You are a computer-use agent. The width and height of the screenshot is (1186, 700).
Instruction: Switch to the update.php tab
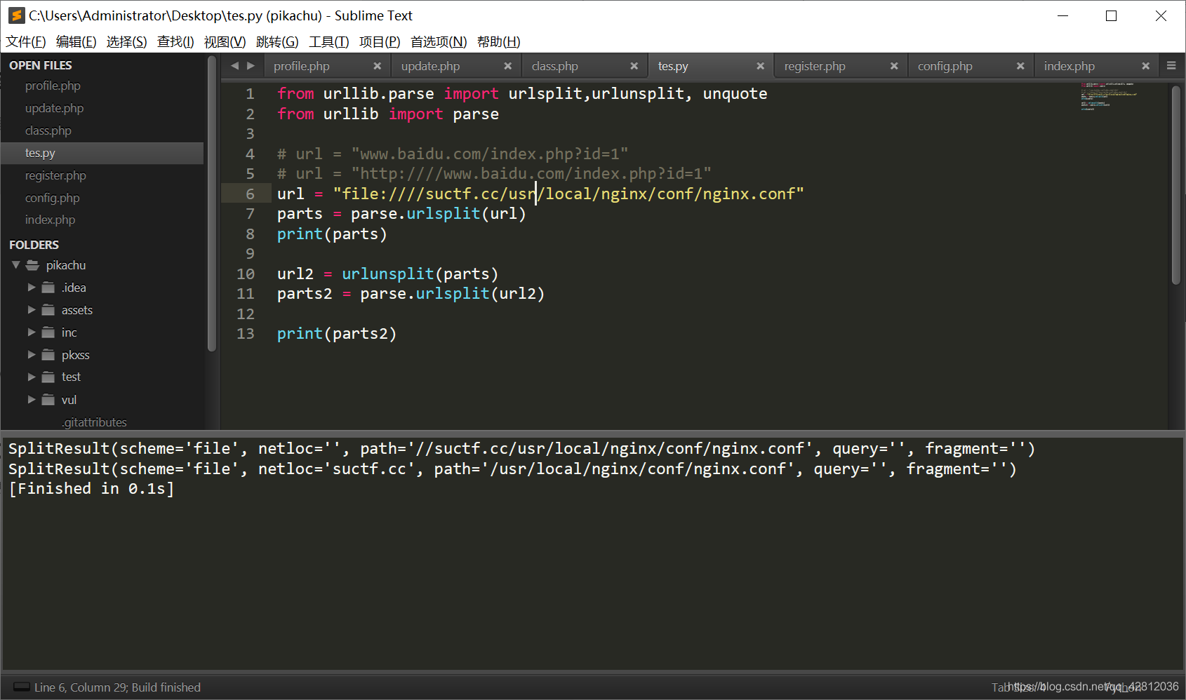[x=430, y=66]
